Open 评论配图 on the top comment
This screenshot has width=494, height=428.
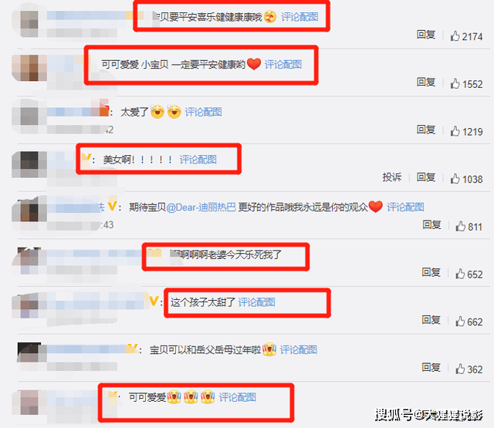[299, 17]
